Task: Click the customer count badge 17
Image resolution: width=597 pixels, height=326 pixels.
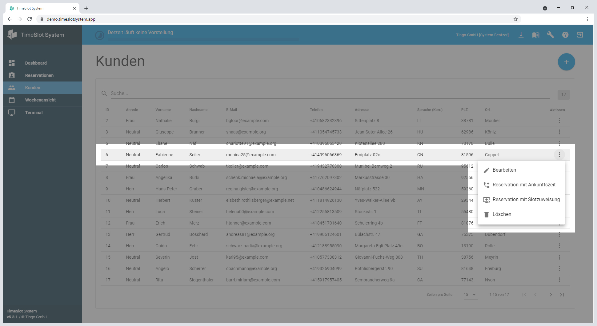Action: [563, 94]
